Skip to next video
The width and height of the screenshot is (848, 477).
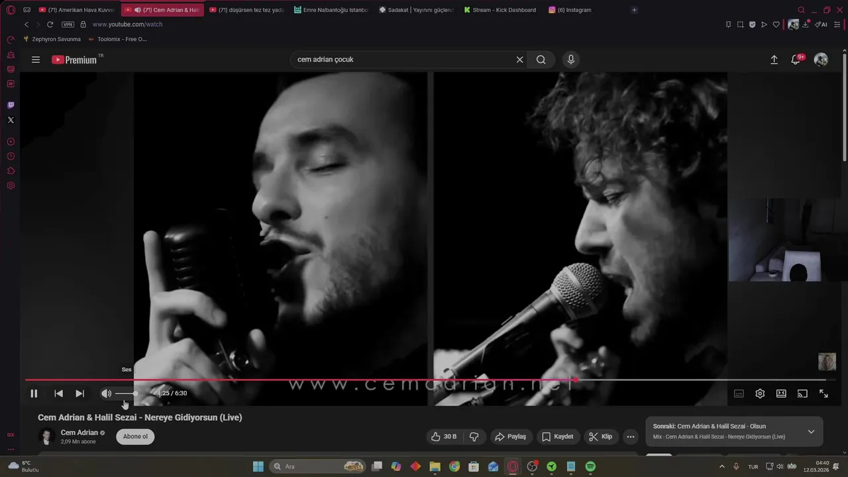click(x=79, y=394)
